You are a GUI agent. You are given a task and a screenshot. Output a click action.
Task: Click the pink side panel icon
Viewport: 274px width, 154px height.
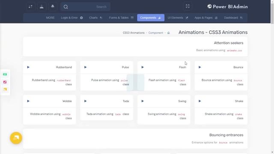click(5, 82)
